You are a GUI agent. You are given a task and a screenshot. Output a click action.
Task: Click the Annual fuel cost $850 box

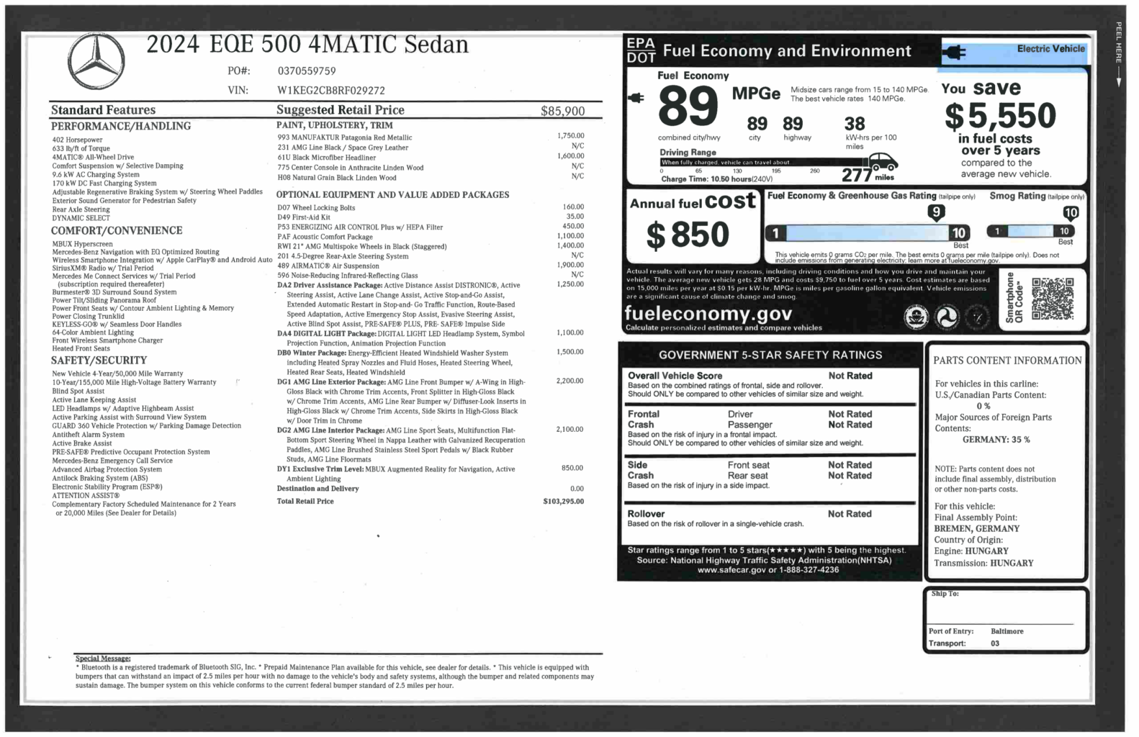[x=691, y=225]
